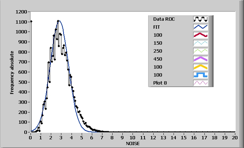The image size is (244, 148).
Task: Click the FIT blue line sample icon
Action: tap(200, 27)
